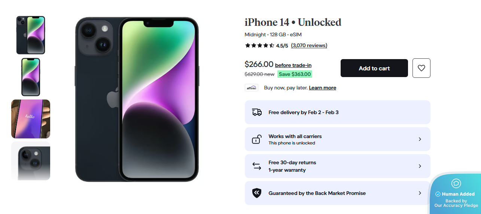Open the before trade-in link
This screenshot has height=214, width=481.
(x=293, y=65)
